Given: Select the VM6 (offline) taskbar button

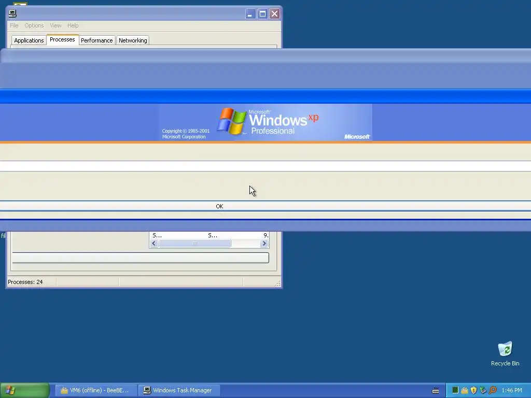Looking at the screenshot, I should click(x=96, y=390).
